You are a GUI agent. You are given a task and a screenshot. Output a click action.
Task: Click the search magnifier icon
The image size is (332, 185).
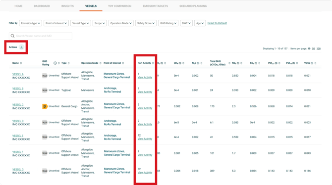click(12, 36)
